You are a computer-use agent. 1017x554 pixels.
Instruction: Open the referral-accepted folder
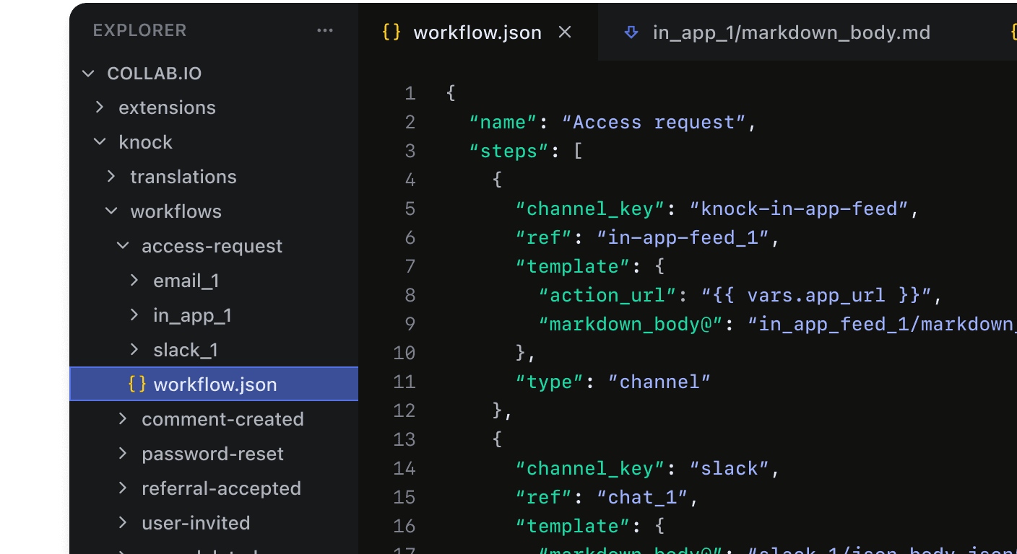221,488
